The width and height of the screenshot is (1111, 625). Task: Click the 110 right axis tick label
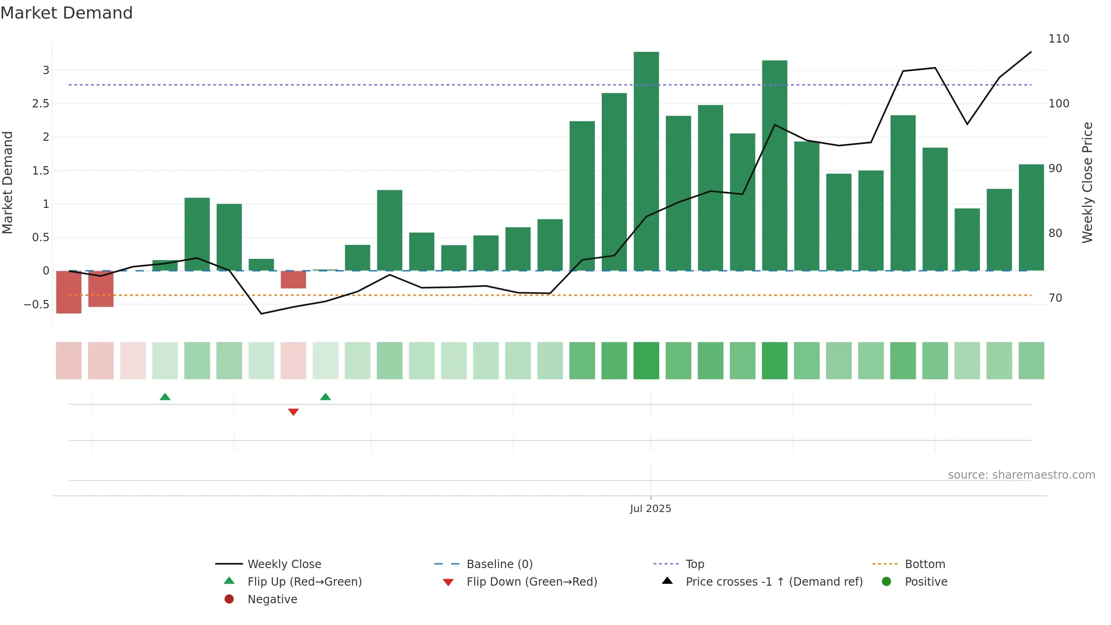pos(1059,39)
